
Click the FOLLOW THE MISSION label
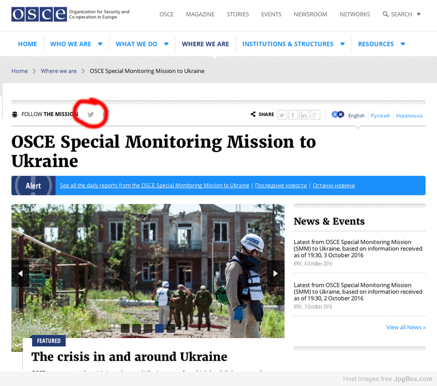pyautogui.click(x=49, y=114)
